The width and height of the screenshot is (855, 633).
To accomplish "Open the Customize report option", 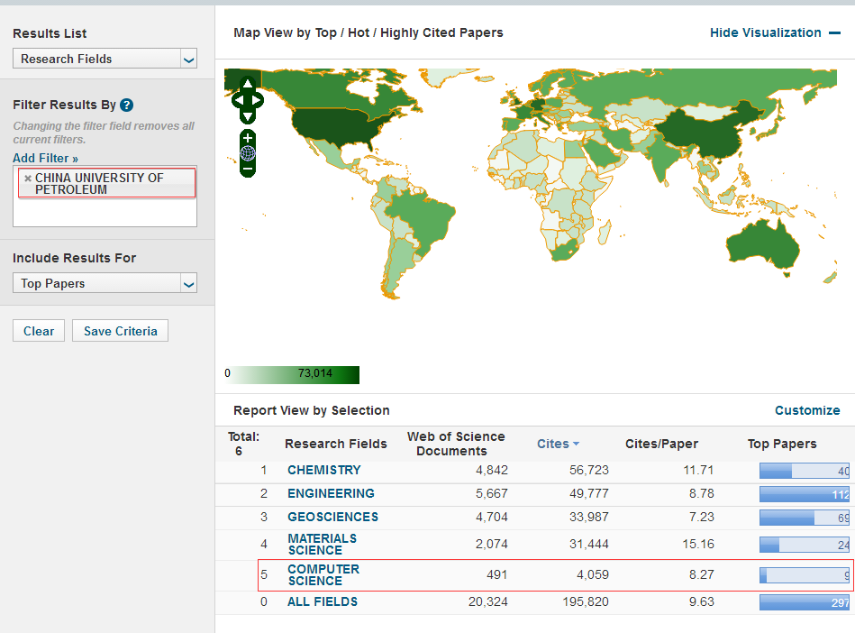I will [x=806, y=410].
